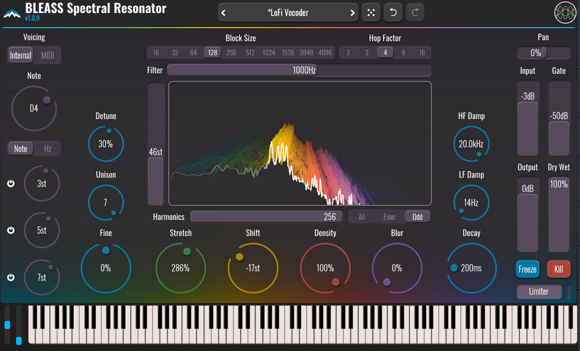Toggle power for the 7st voice
Viewport: 580px width, 351px height.
point(11,277)
